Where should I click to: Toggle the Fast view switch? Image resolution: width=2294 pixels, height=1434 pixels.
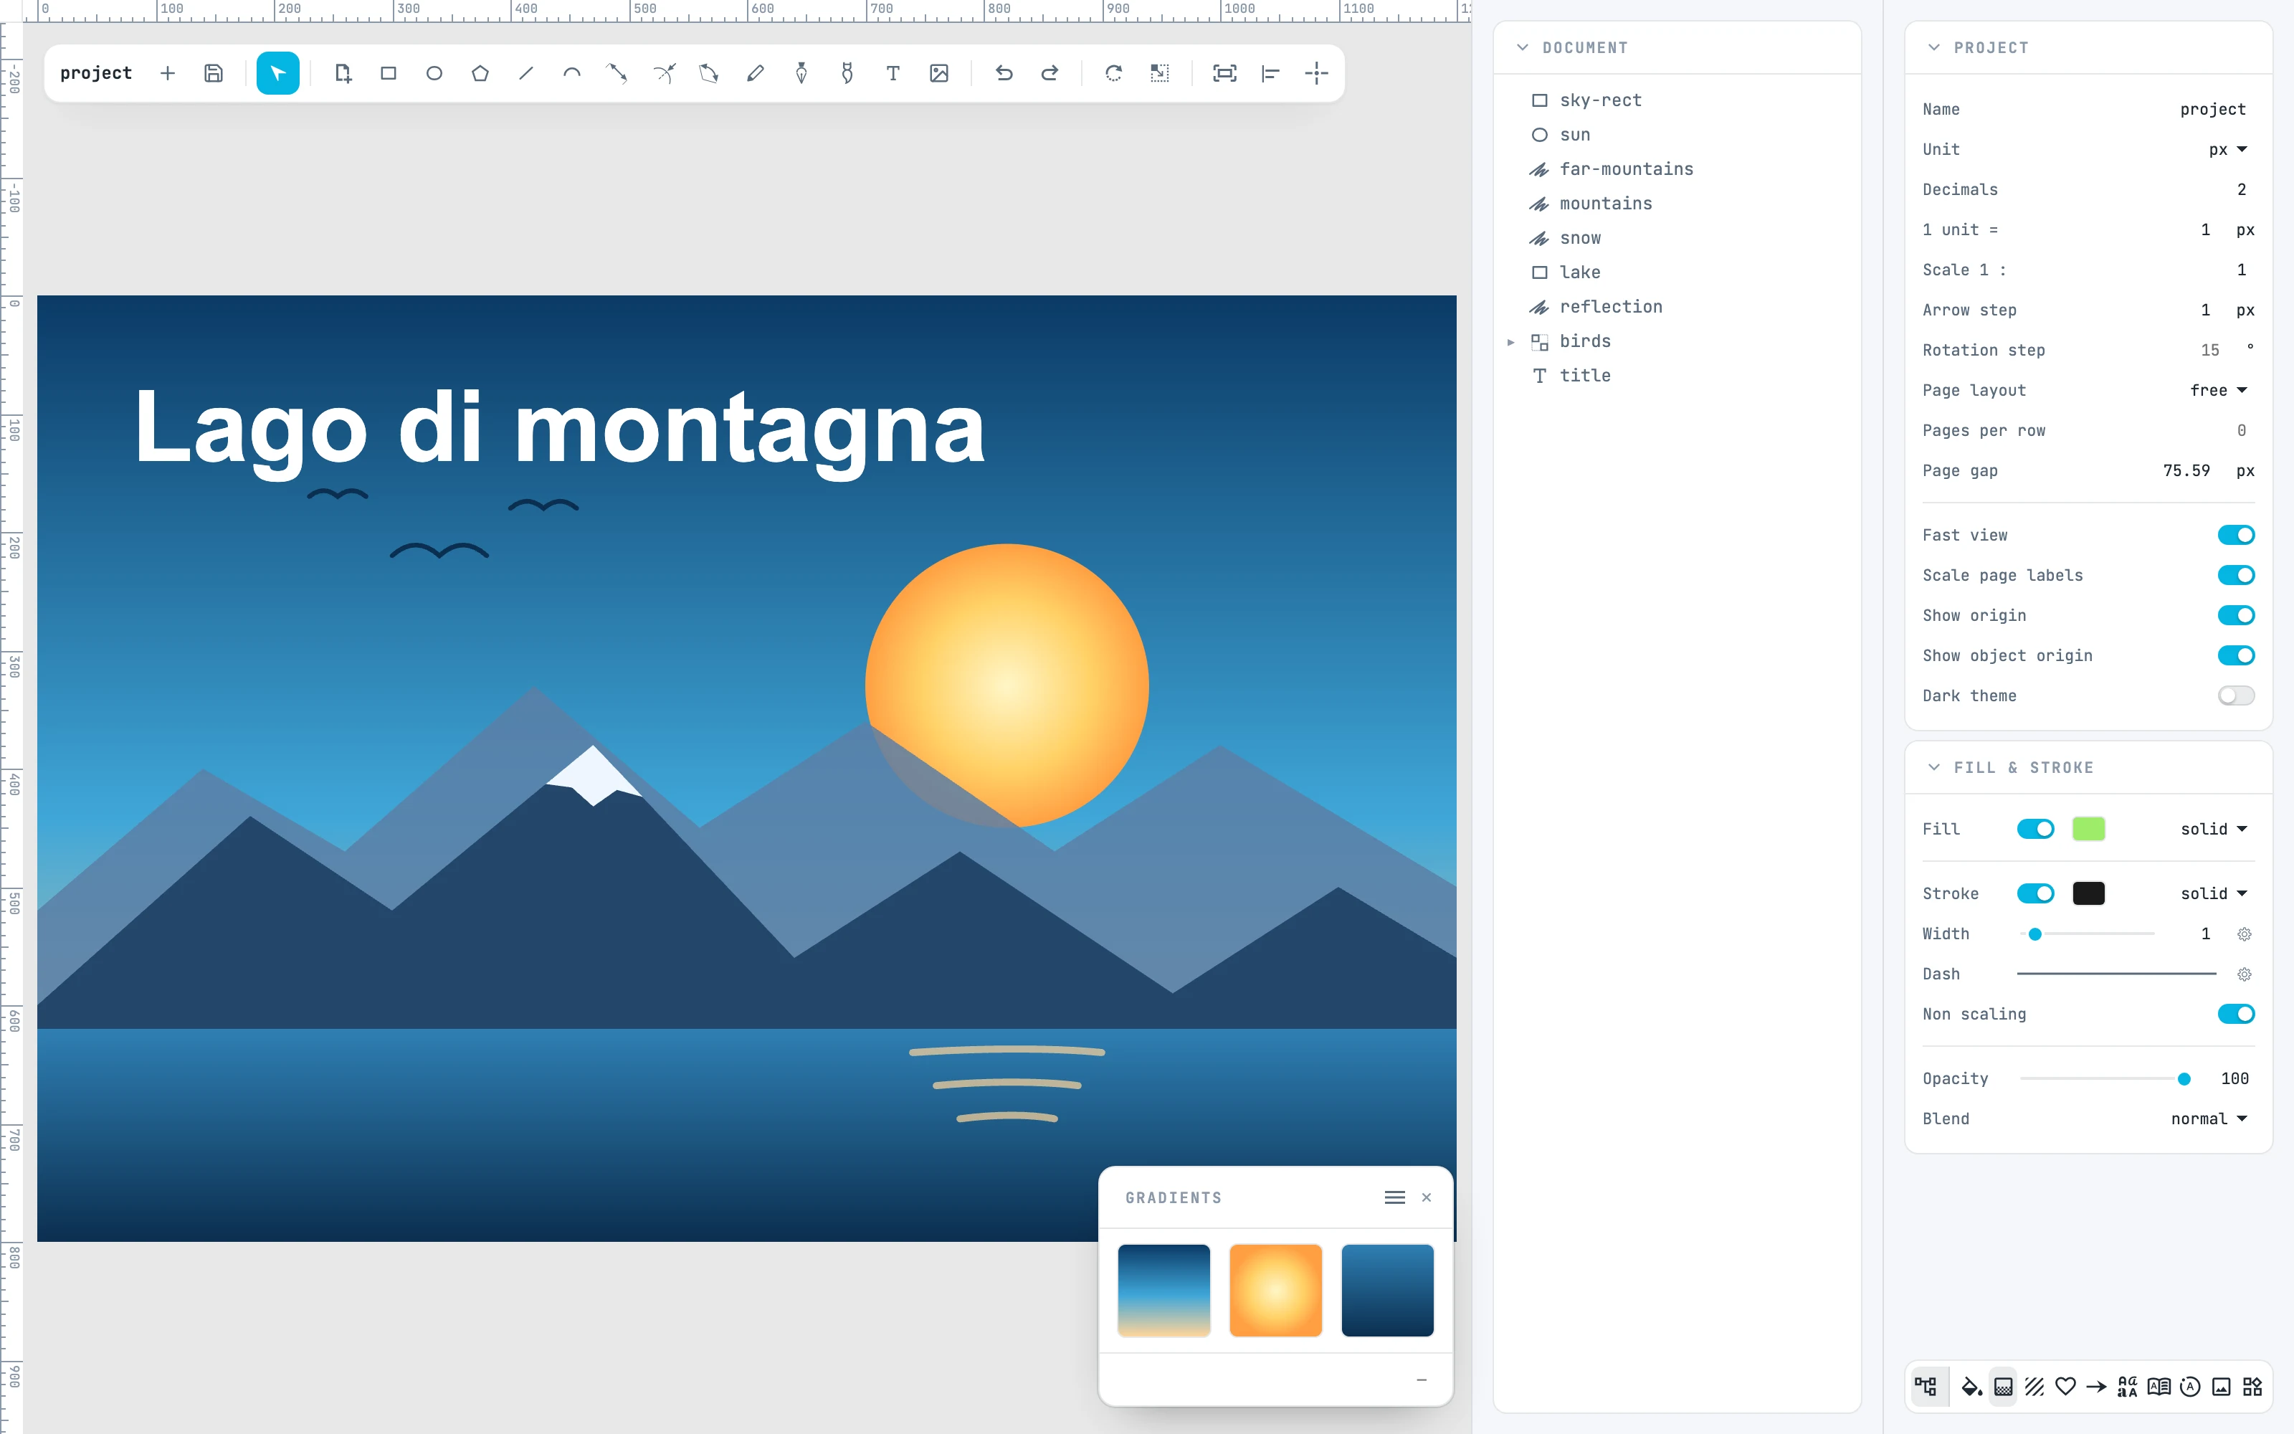(2235, 535)
